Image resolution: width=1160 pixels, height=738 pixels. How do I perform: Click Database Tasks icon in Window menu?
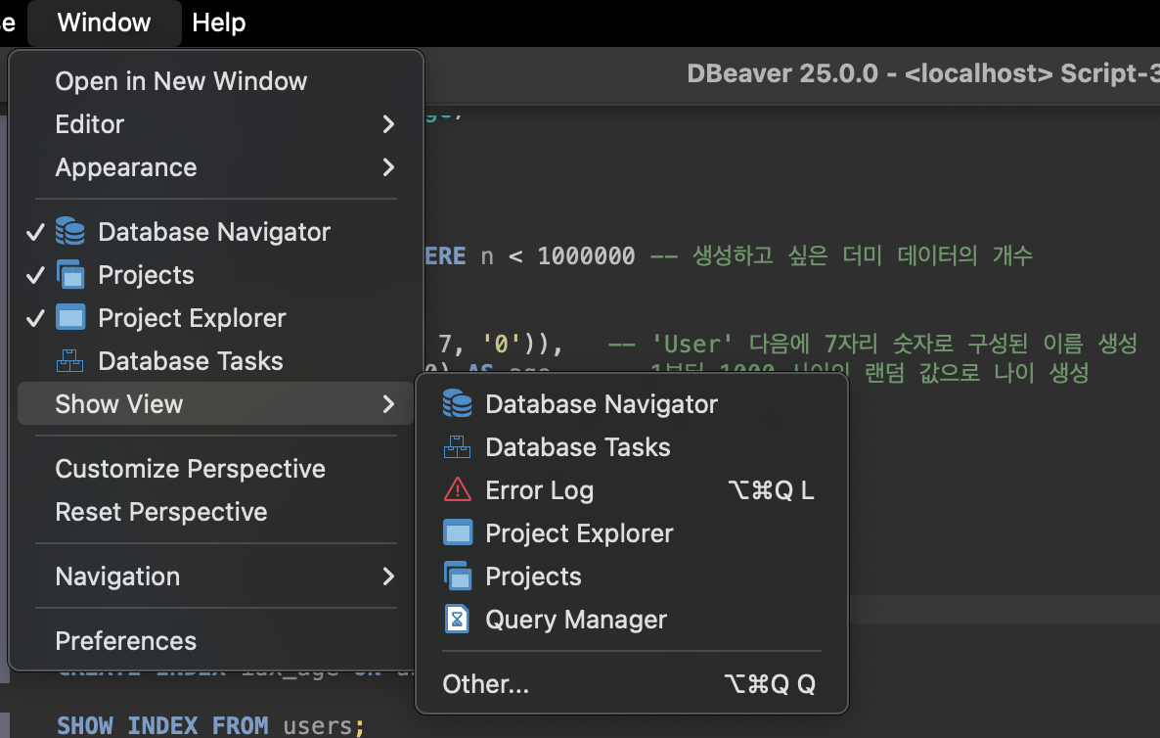click(x=70, y=360)
